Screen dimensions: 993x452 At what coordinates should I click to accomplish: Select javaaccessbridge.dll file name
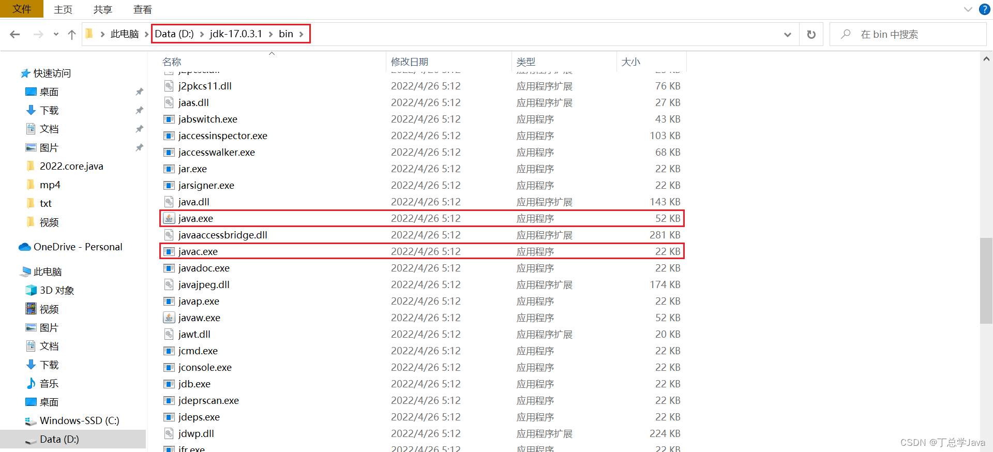223,235
